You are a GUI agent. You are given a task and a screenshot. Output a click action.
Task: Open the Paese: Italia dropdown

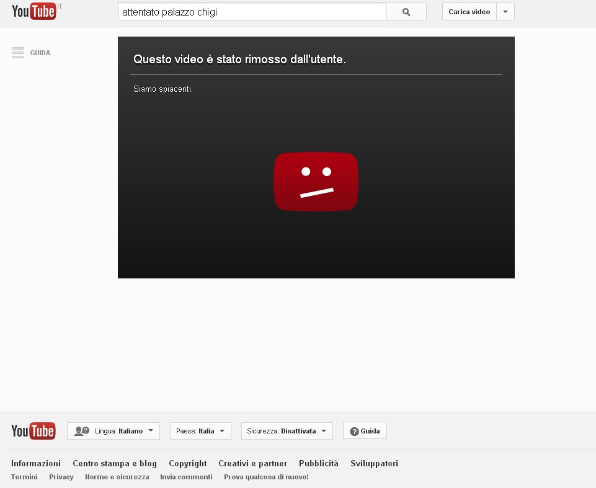click(200, 431)
